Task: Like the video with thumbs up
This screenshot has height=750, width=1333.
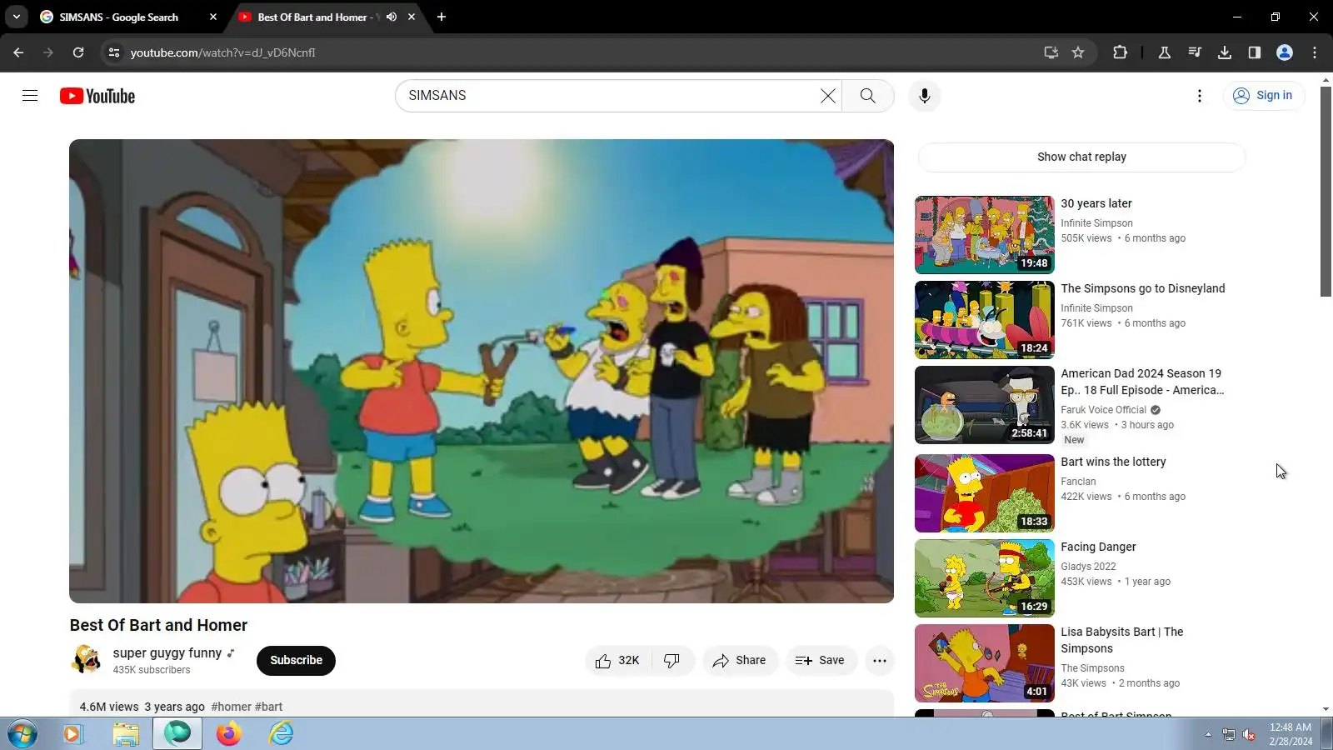Action: pyautogui.click(x=618, y=661)
